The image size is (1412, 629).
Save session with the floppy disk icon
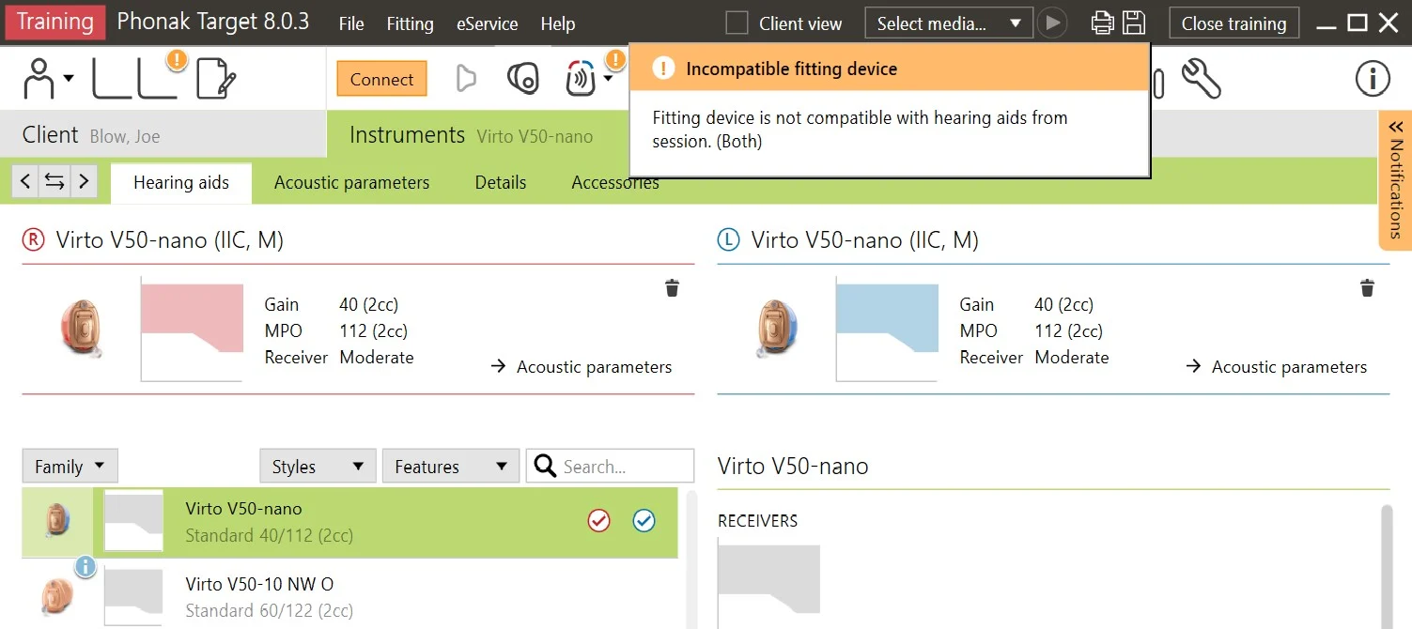pyautogui.click(x=1135, y=23)
